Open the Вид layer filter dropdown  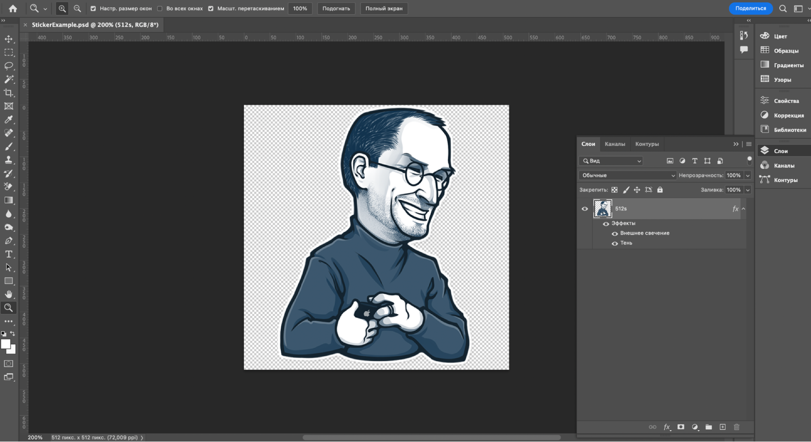(611, 161)
